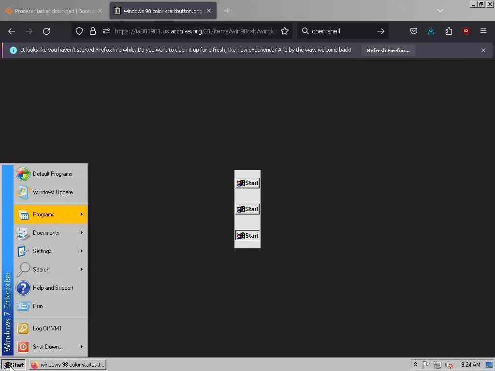Open the Firefox downloads panel
This screenshot has width=495, height=371.
(431, 31)
